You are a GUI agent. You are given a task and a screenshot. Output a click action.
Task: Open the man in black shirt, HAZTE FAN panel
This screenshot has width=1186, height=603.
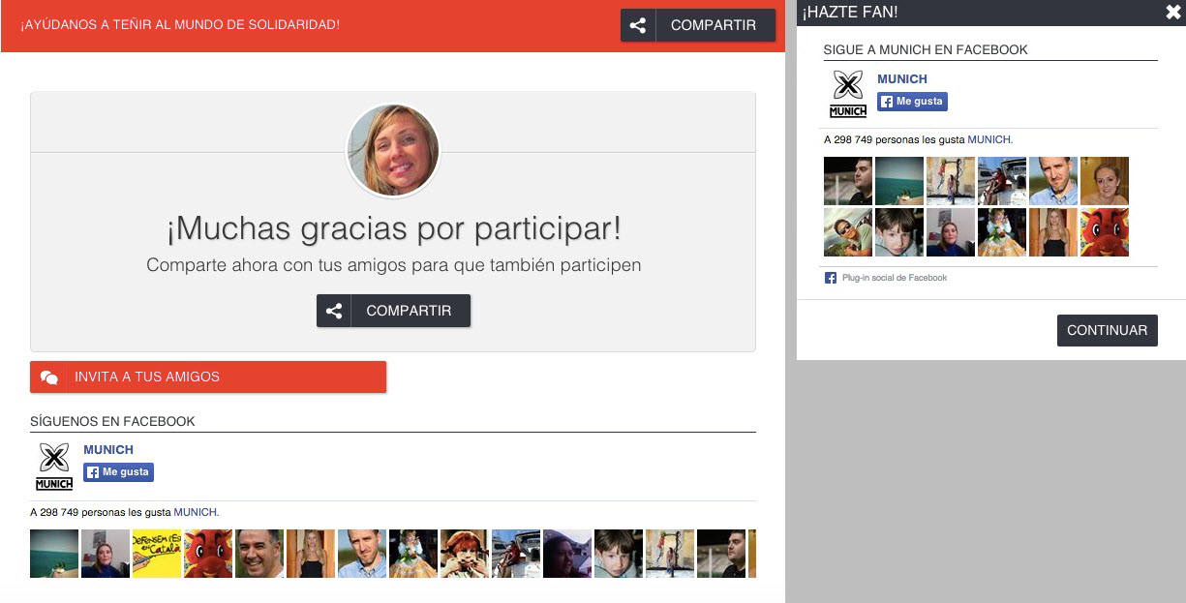pos(848,181)
